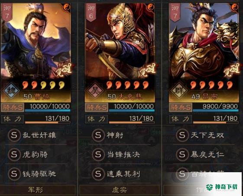Image resolution: width=243 pixels, height=196 pixels.
Task: Click the 吴 faction emblem on Taishi Ci's card
Action: point(95,90)
